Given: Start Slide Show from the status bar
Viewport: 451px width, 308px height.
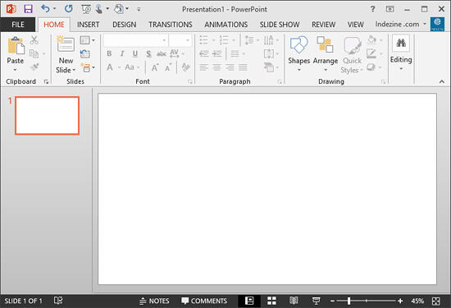Looking at the screenshot, I should [x=316, y=301].
